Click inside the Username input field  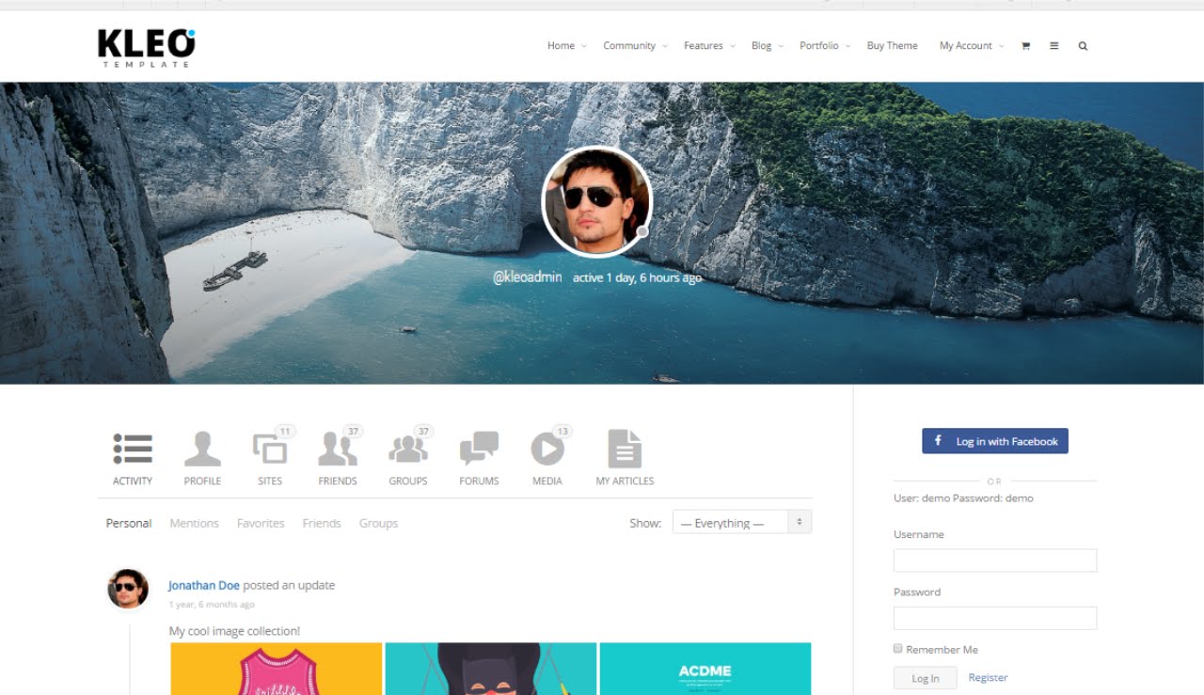[995, 560]
